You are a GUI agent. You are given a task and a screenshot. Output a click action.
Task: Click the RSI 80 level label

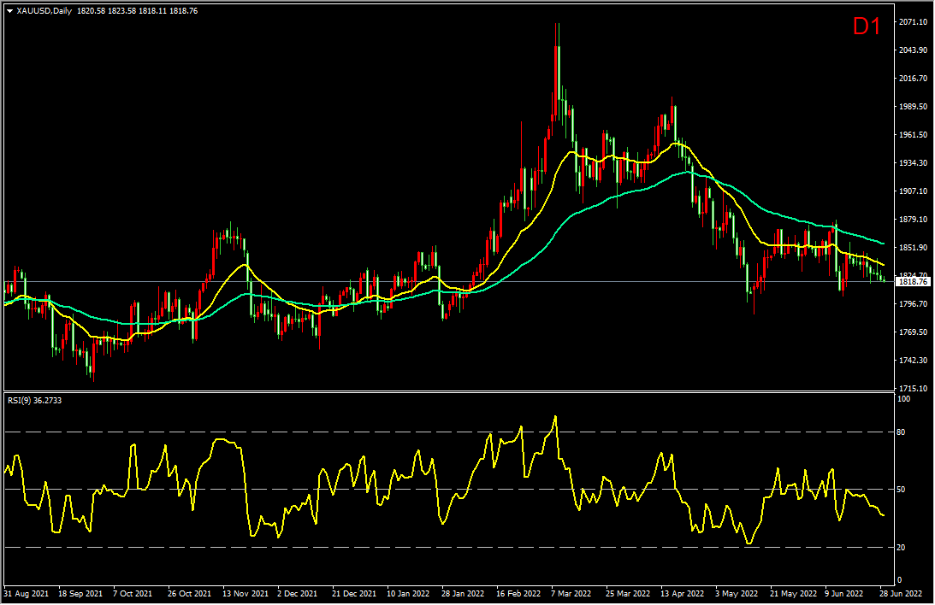901,432
